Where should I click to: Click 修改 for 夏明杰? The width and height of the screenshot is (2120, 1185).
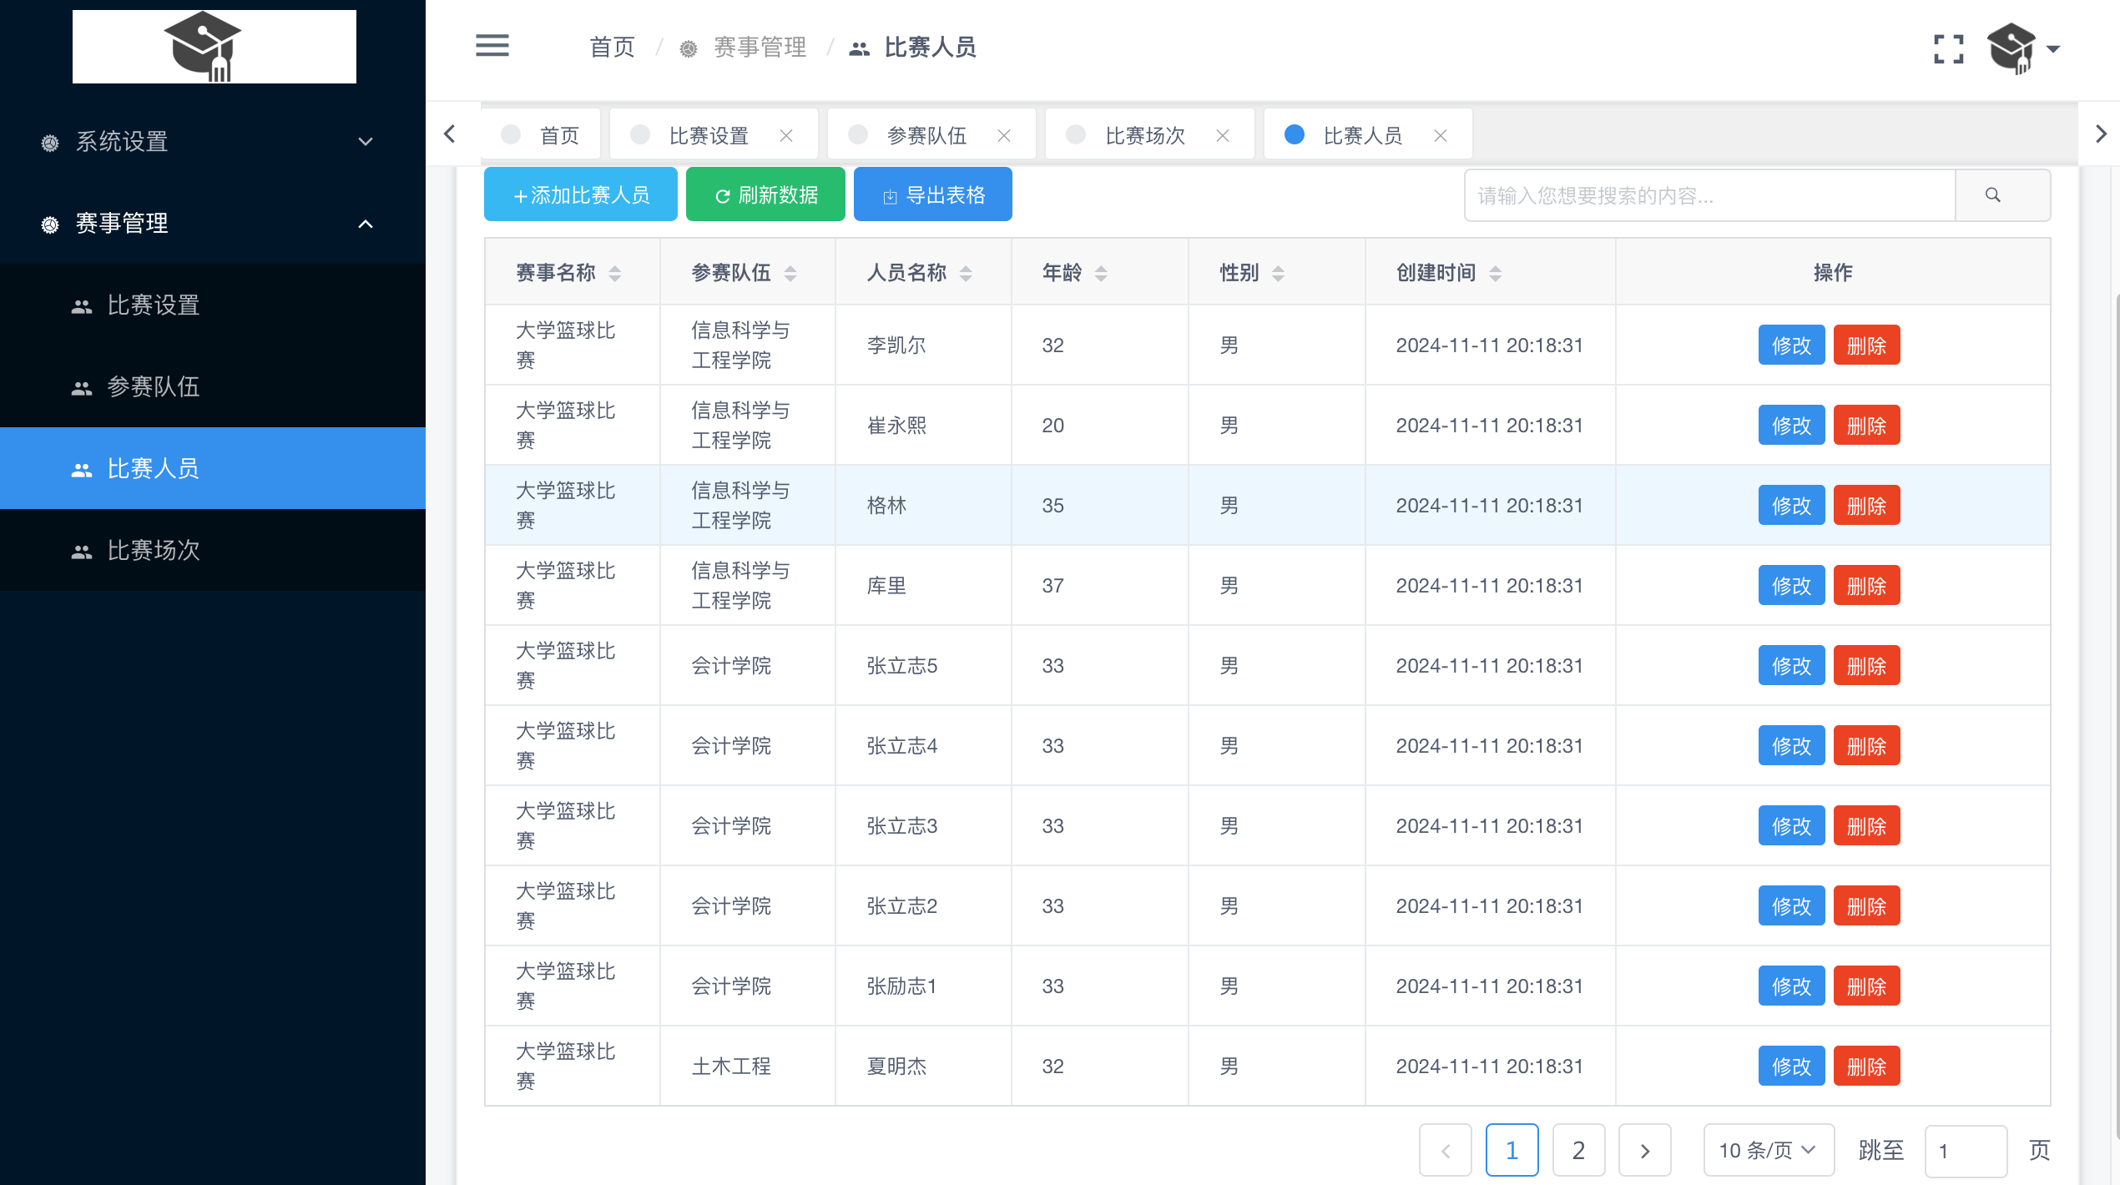tap(1791, 1066)
